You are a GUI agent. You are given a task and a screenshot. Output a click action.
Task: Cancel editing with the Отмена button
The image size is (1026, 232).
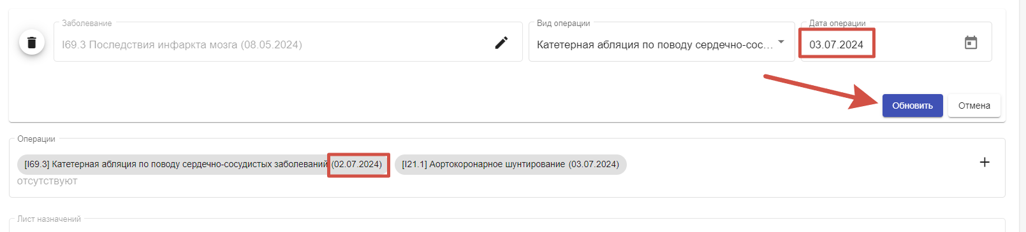[x=974, y=106]
